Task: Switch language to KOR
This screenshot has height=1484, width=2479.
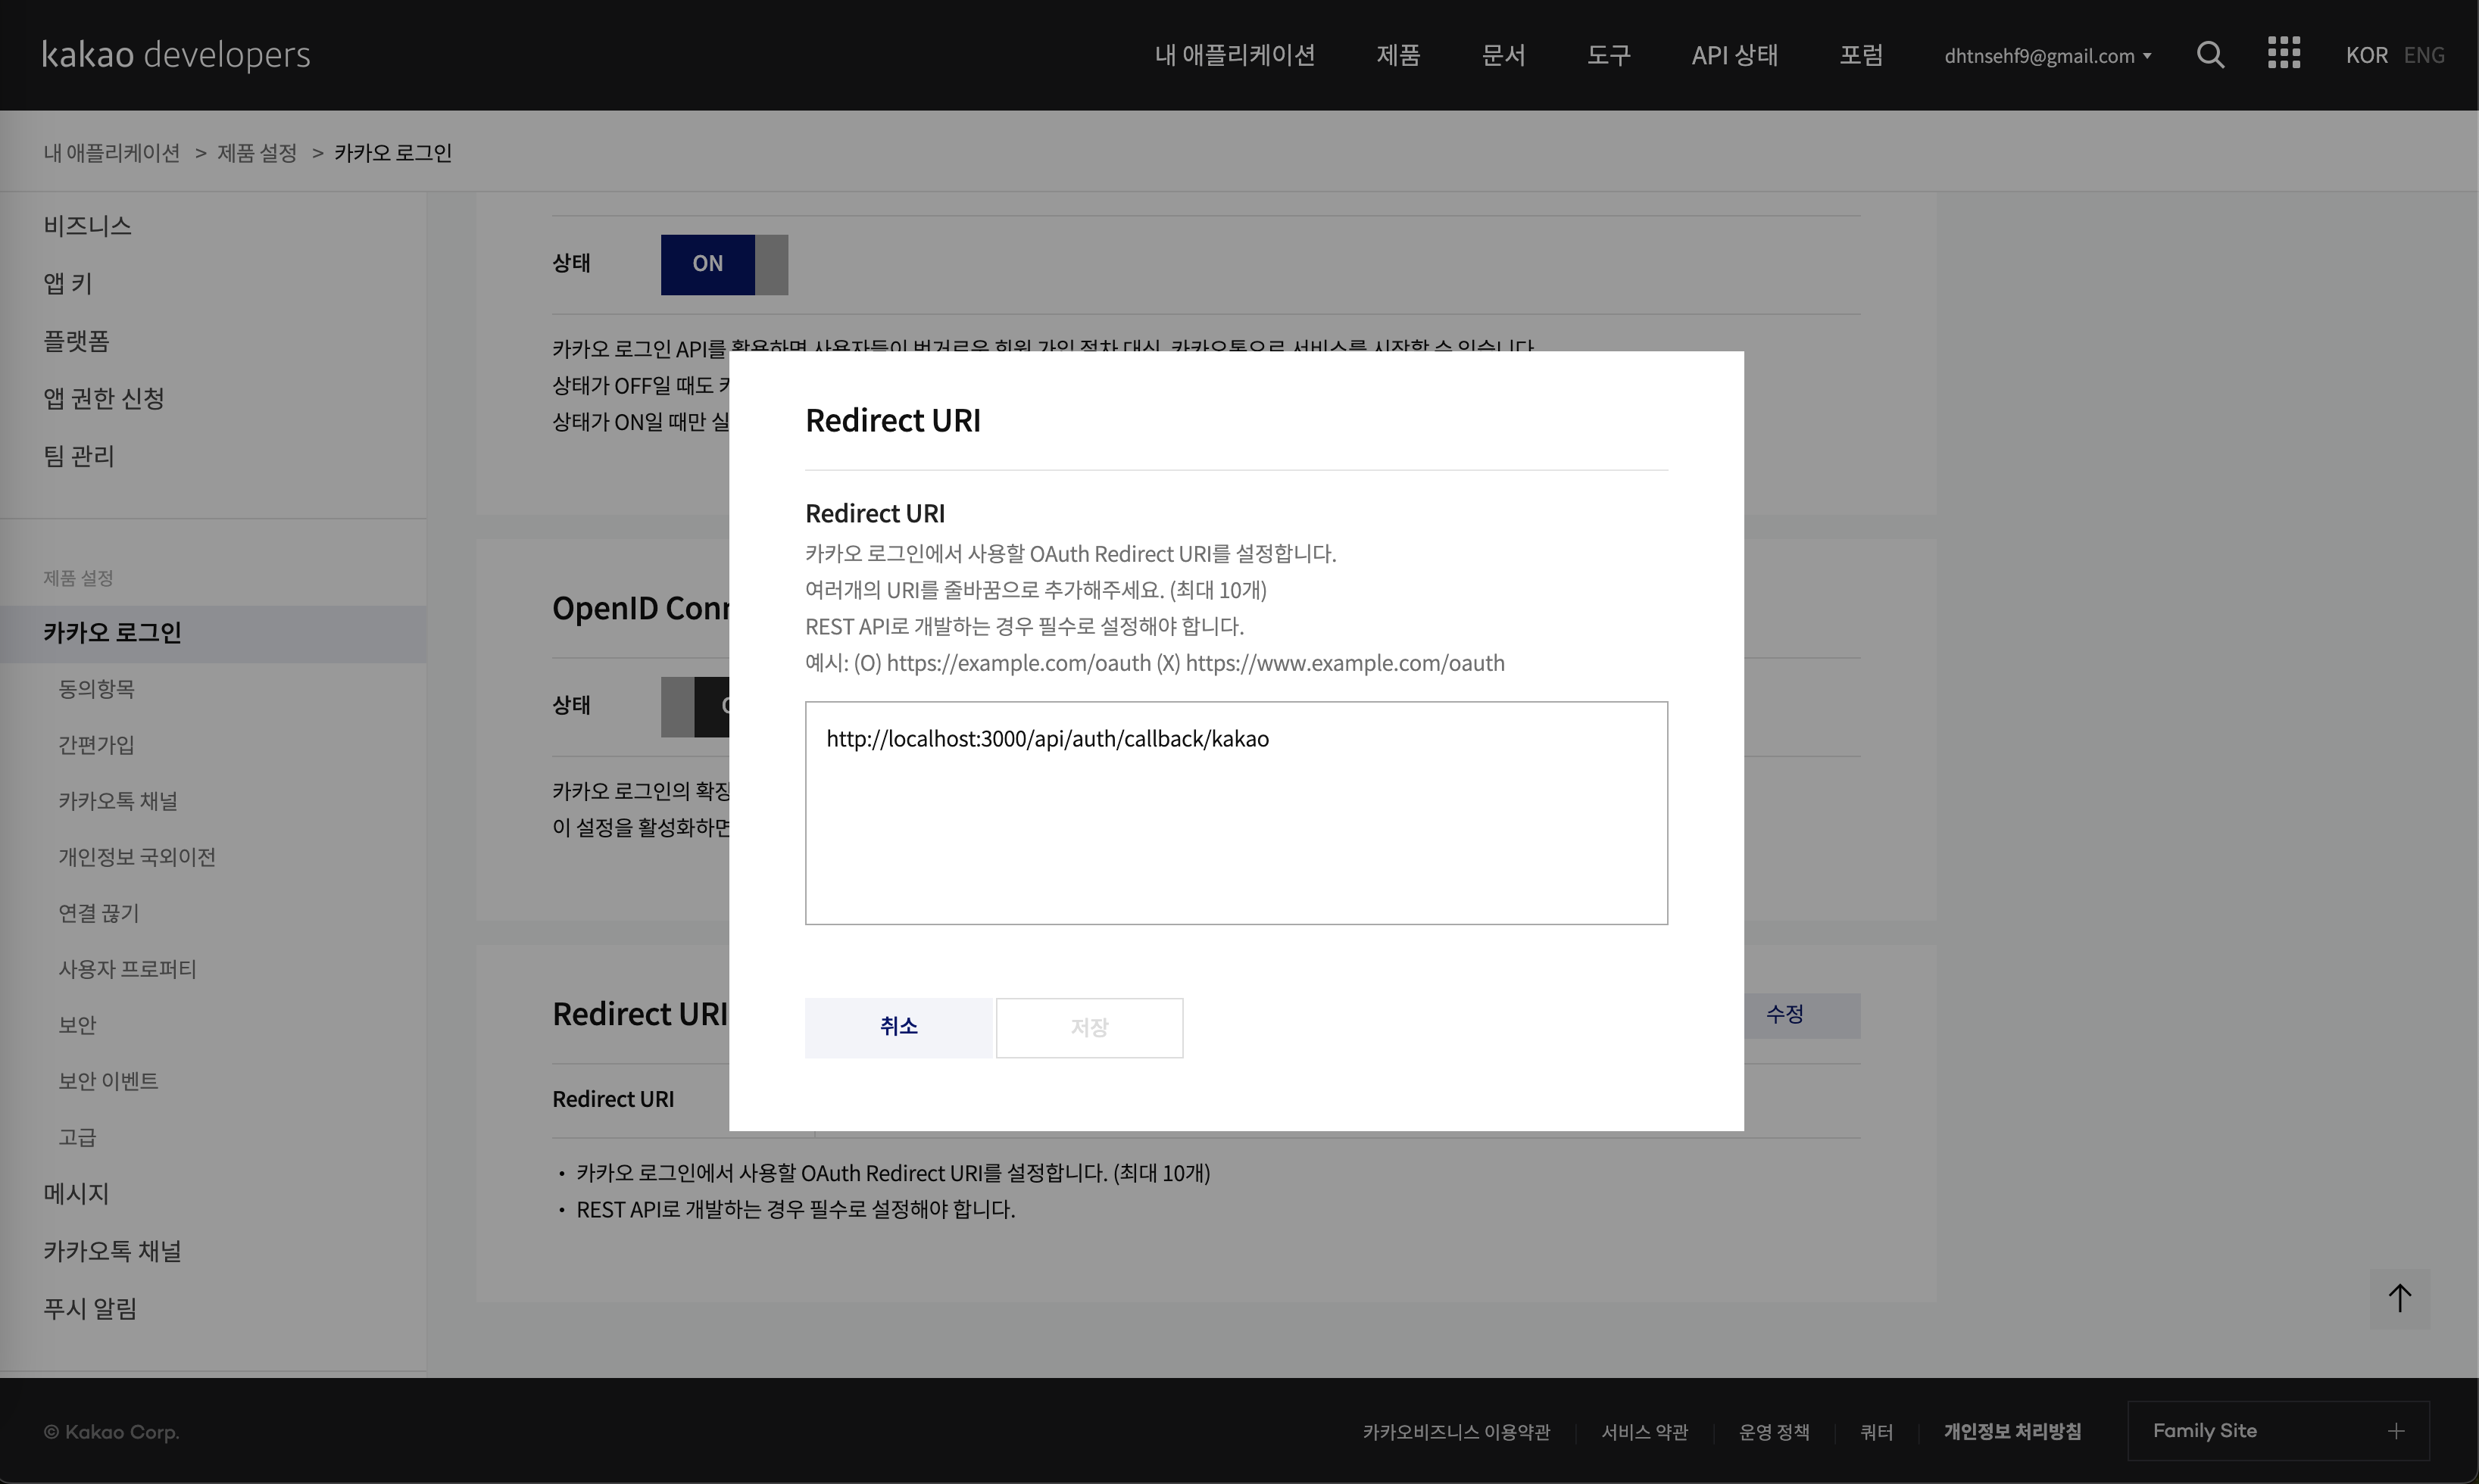Action: point(2366,55)
